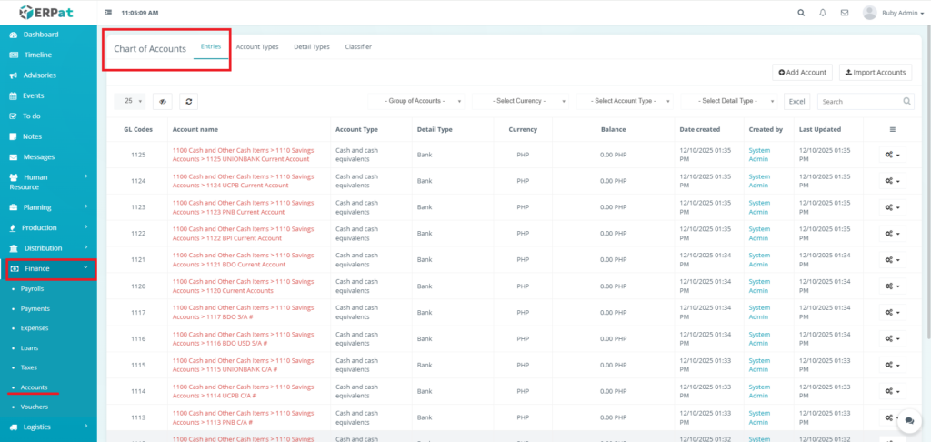Click the search magnifier icon in top bar
The width and height of the screenshot is (931, 442).
point(800,13)
